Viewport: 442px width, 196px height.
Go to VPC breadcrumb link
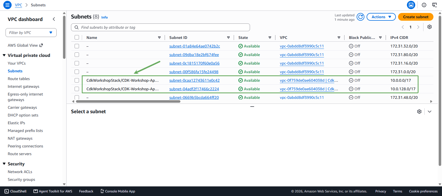19,5
